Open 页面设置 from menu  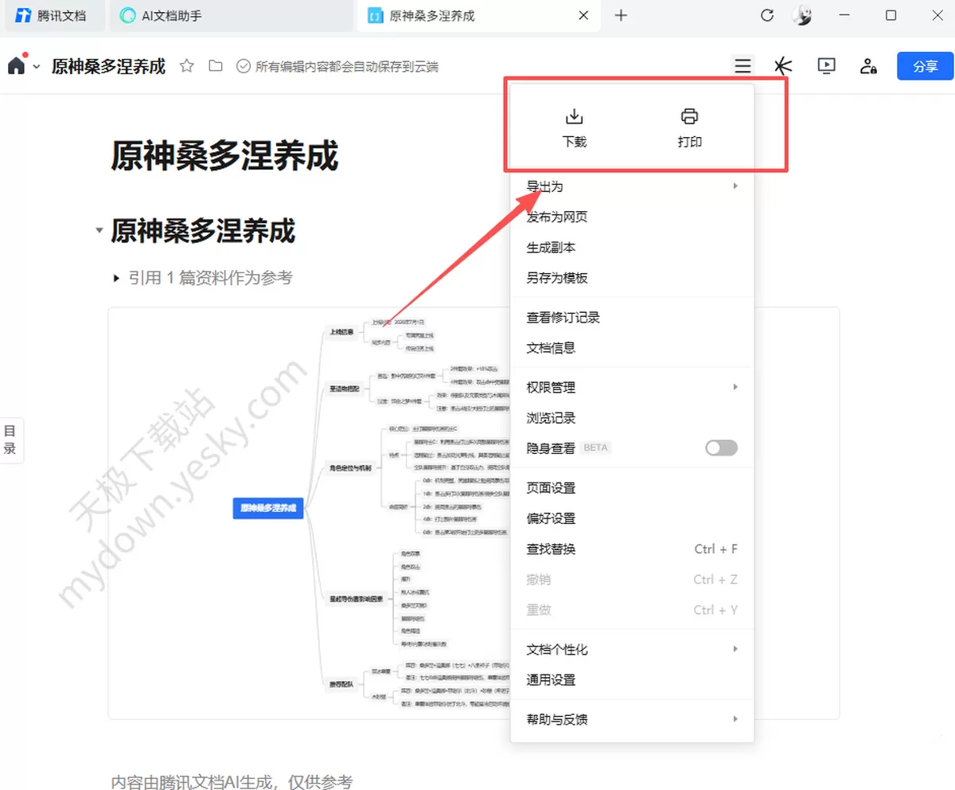point(632,488)
